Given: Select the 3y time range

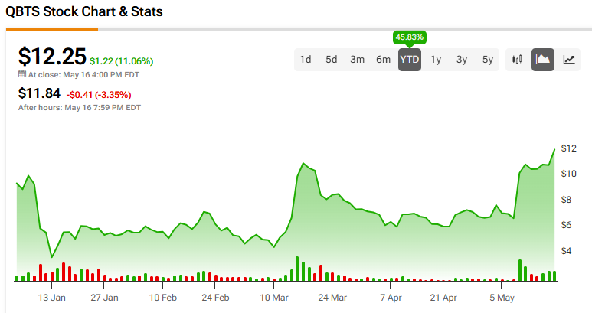Looking at the screenshot, I should (462, 60).
